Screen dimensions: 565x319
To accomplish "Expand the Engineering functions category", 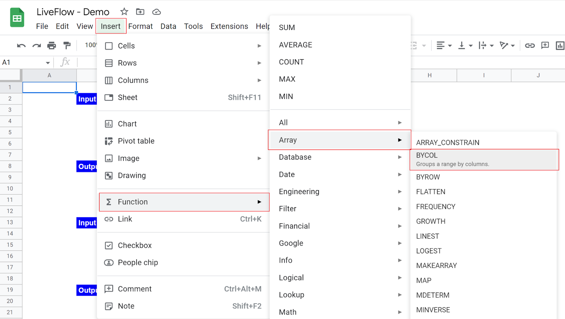I will (x=340, y=192).
